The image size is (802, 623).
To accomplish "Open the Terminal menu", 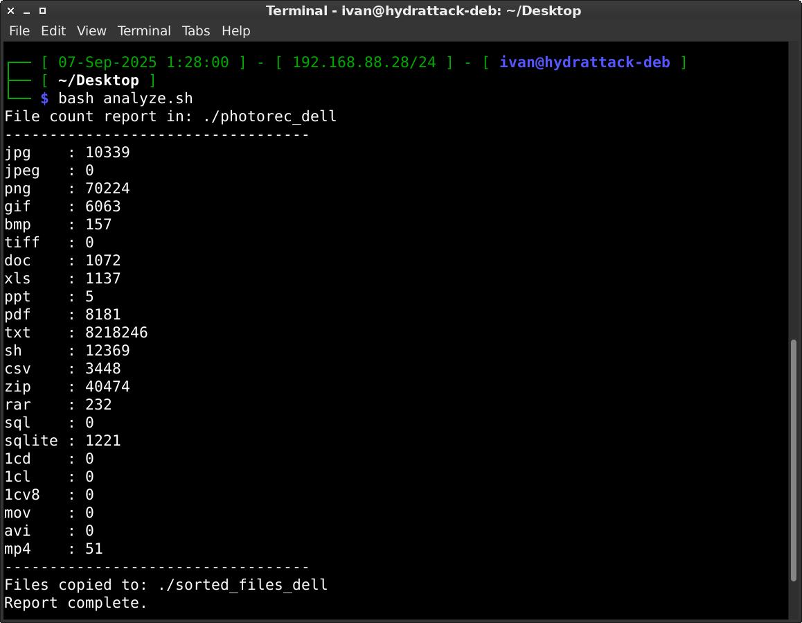I will click(x=144, y=31).
